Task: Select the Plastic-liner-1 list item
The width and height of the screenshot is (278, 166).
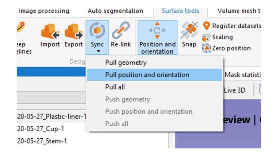Action: coord(51,117)
